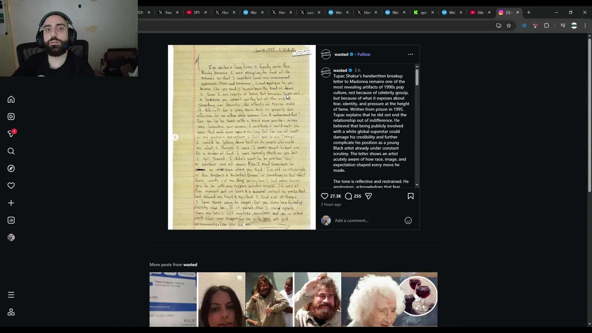Open Messages icon with red badge
This screenshot has width=592, height=333.
11,134
